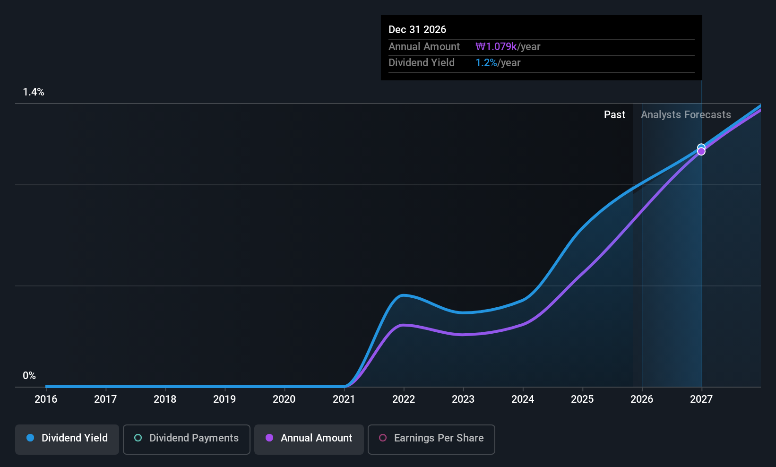Click the Earnings Per Share legend circle
Viewport: 776px width, 467px height.
(383, 438)
